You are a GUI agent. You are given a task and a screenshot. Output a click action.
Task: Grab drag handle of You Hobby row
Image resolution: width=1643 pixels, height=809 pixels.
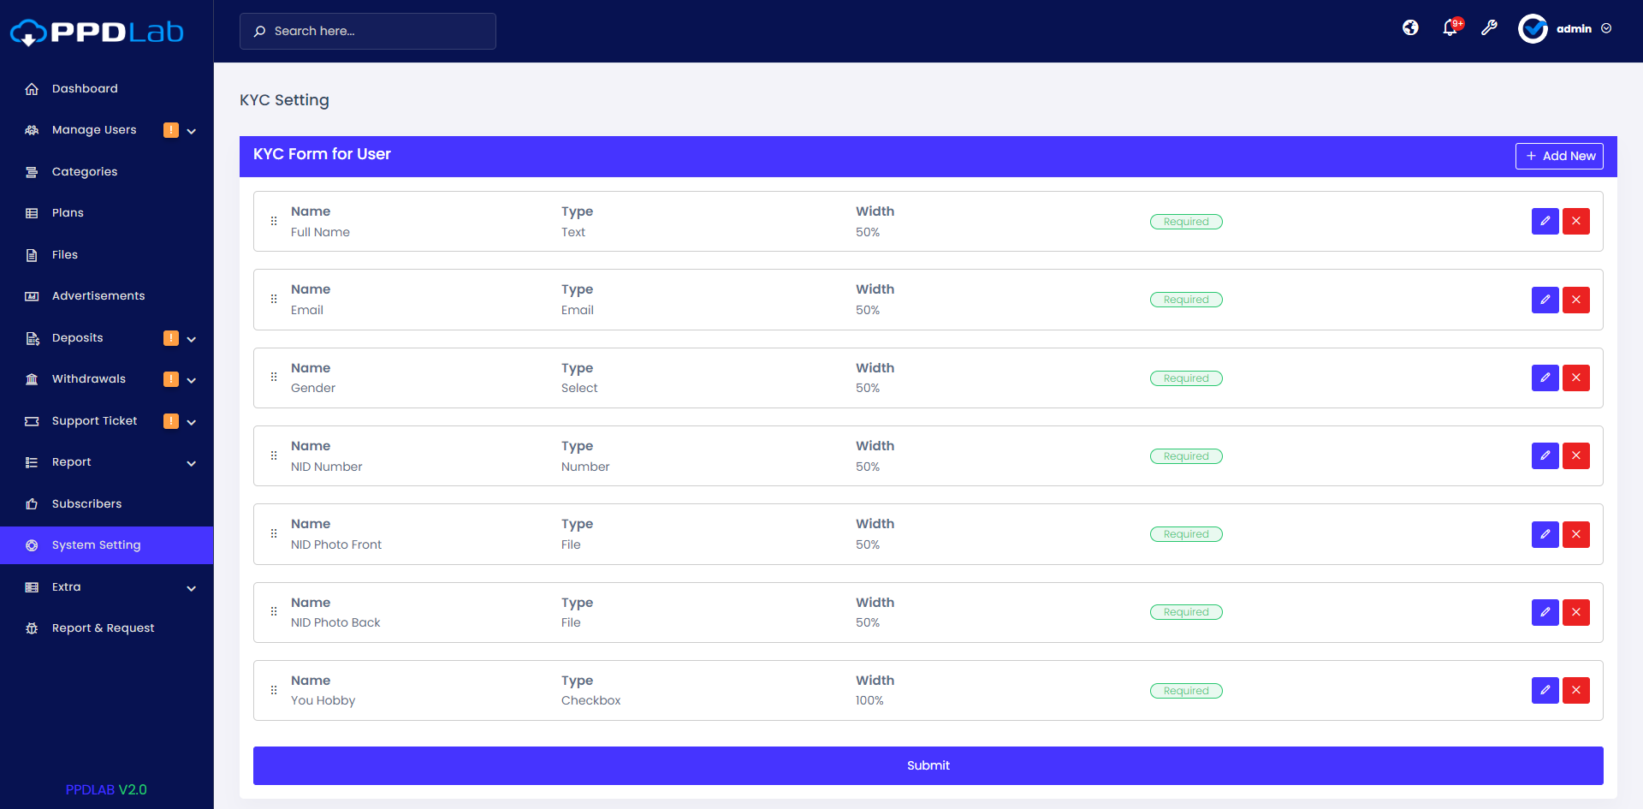click(x=274, y=690)
